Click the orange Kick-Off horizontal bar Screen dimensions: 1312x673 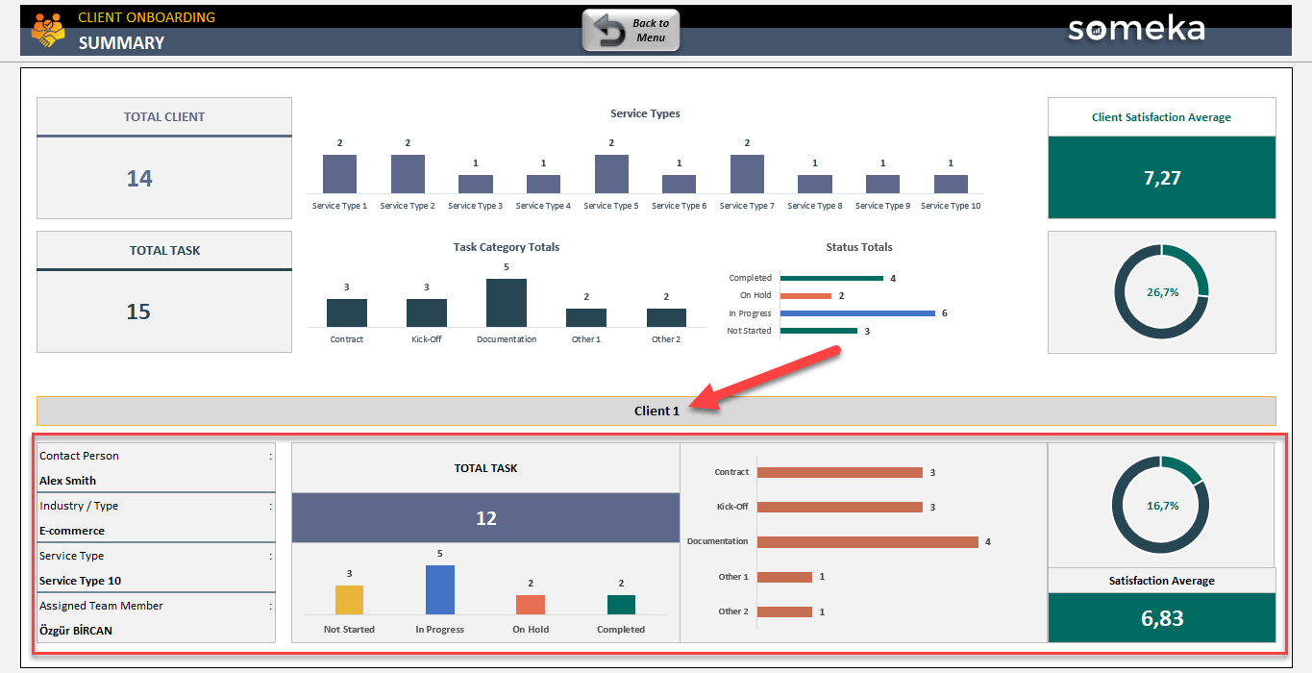(839, 507)
